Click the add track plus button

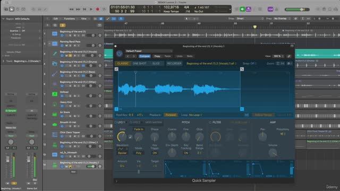47,25
